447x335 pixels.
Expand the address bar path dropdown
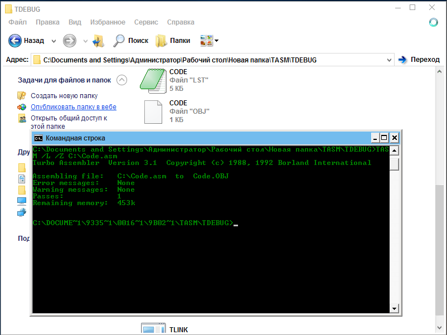(388, 60)
